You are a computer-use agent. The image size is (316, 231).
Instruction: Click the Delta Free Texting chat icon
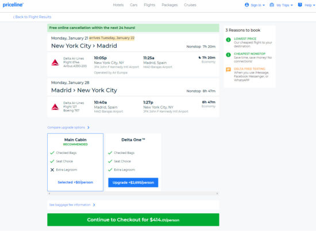pyautogui.click(x=228, y=70)
